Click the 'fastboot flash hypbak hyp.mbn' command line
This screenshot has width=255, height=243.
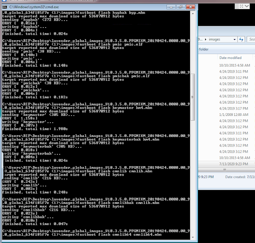[111, 13]
